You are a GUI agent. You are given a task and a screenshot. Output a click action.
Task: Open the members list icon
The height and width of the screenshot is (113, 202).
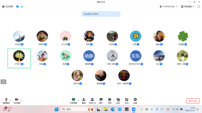92,101
